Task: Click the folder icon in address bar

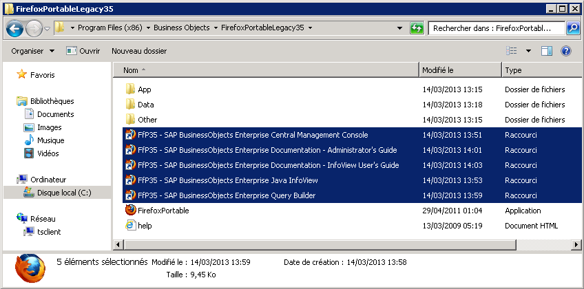Action: [x=59, y=28]
